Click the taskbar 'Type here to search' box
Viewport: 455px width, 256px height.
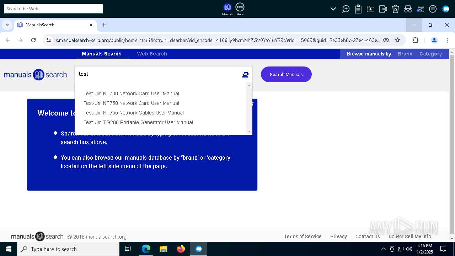click(x=68, y=249)
